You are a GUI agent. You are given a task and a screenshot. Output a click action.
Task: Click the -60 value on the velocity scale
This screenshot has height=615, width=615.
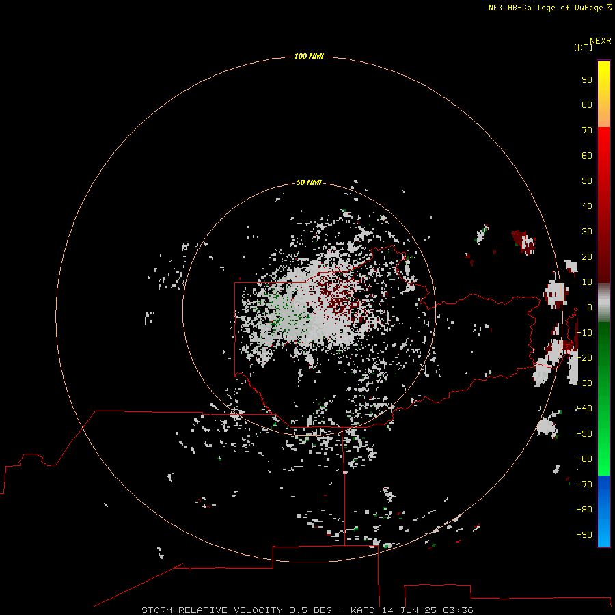pyautogui.click(x=584, y=459)
